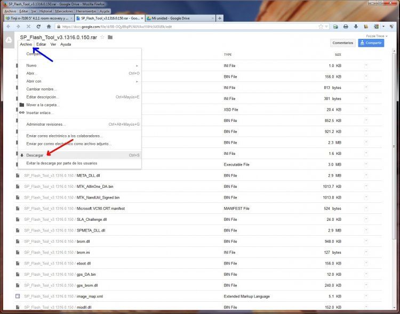This screenshot has height=314, width=400.
Task: Open a new browser tab
Action: 220,18
